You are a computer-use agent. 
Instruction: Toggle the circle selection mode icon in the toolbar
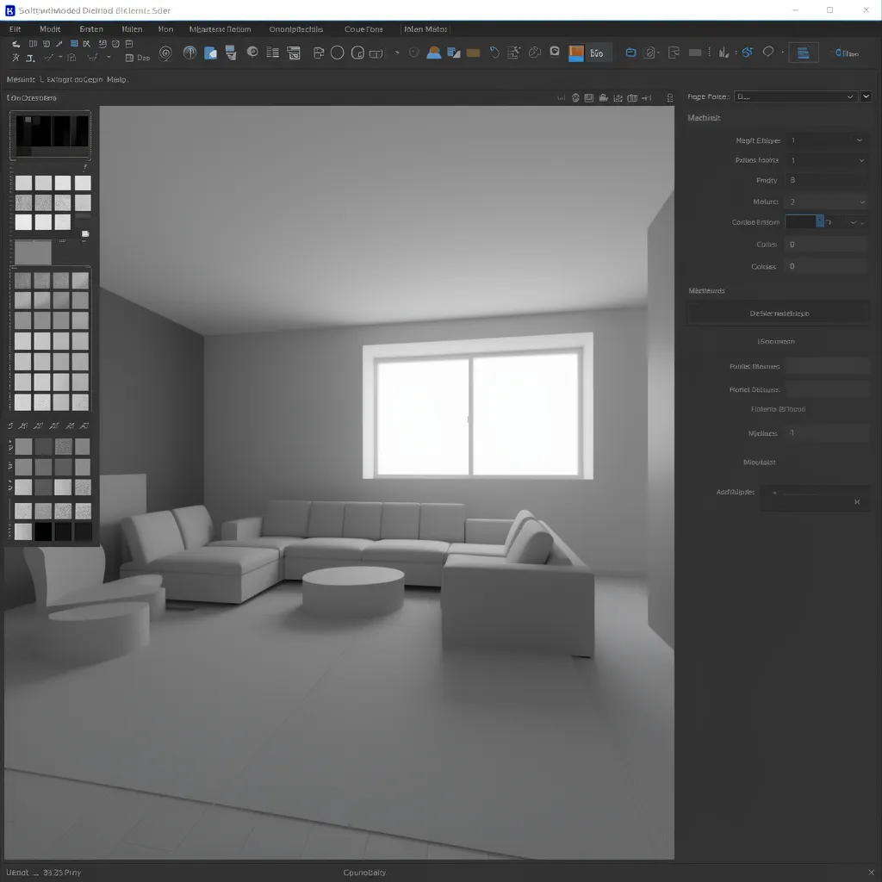pos(337,53)
